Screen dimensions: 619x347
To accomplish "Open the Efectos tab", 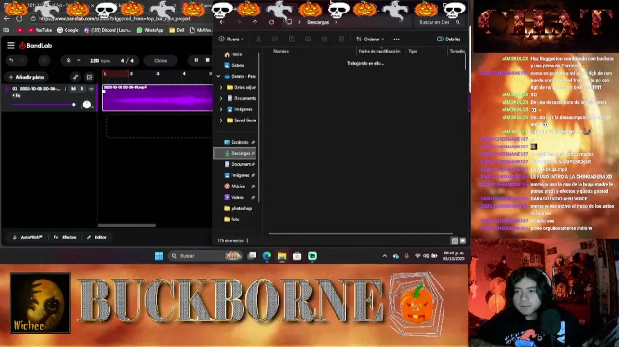I will pos(65,237).
